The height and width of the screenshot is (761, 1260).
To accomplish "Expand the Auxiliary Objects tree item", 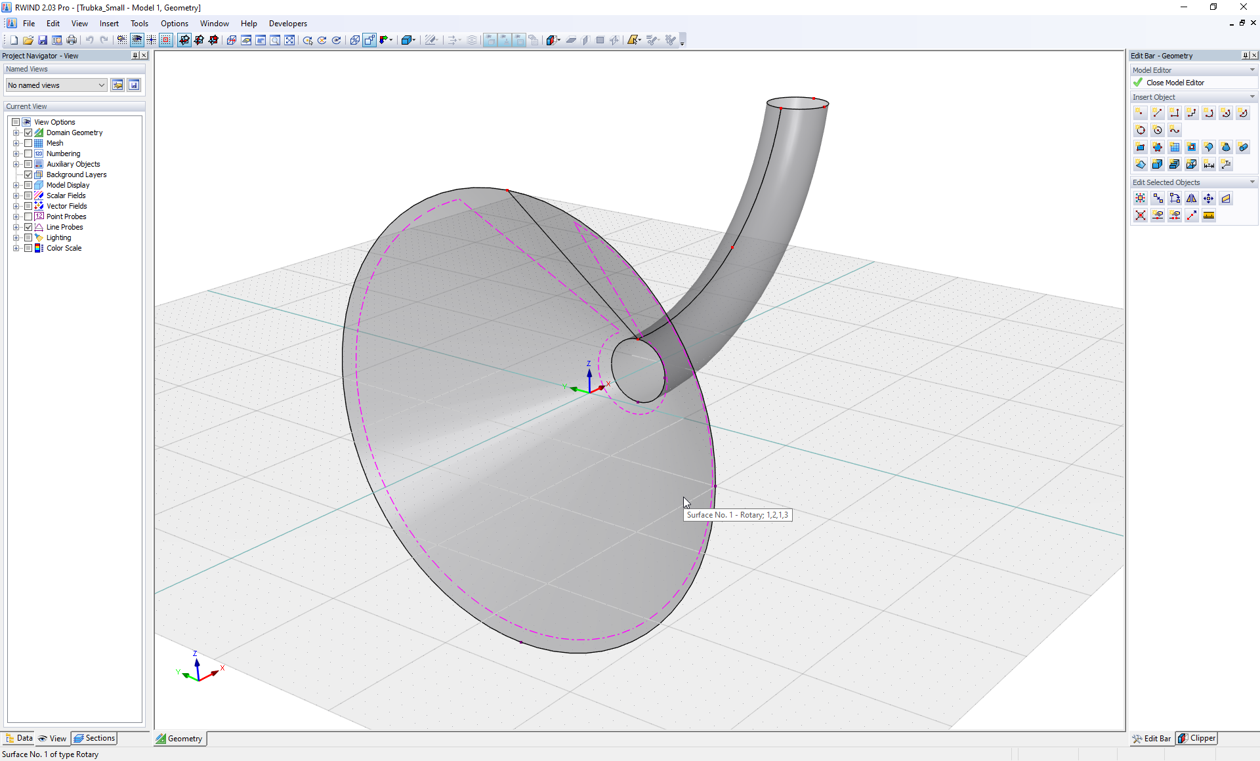I will tap(16, 164).
